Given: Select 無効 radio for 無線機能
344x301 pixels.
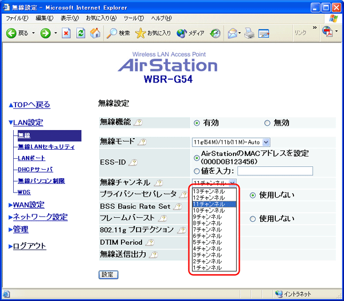Looking at the screenshot, I should coord(267,123).
